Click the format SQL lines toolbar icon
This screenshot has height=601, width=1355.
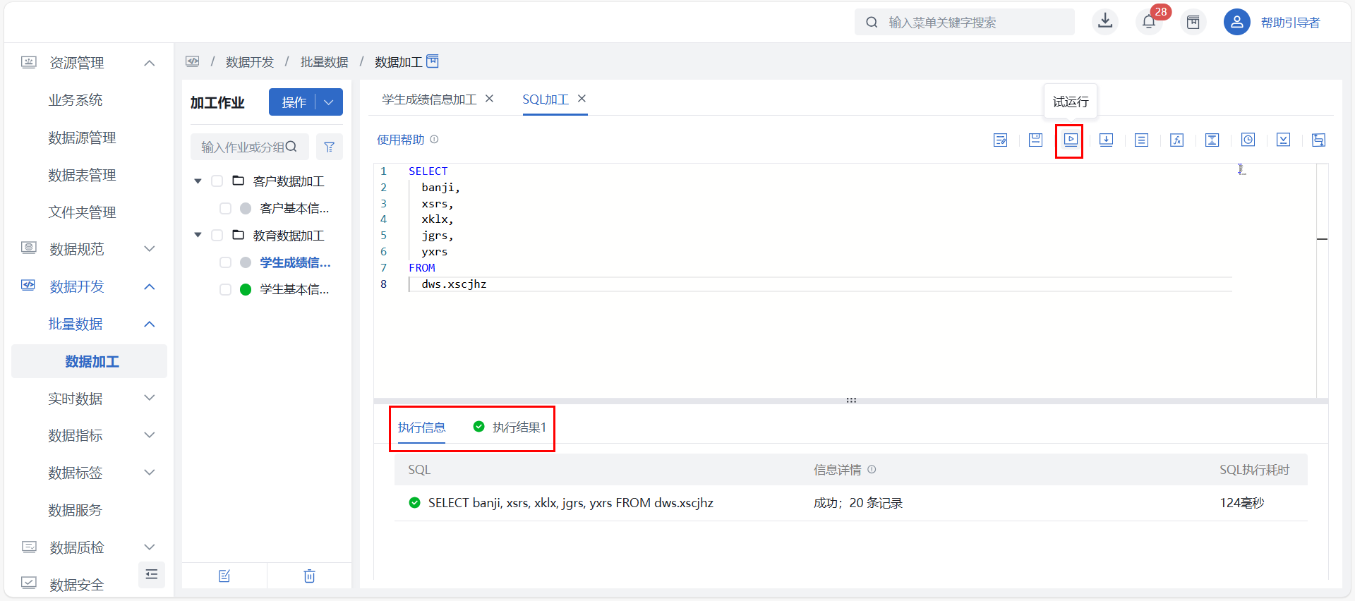1141,140
